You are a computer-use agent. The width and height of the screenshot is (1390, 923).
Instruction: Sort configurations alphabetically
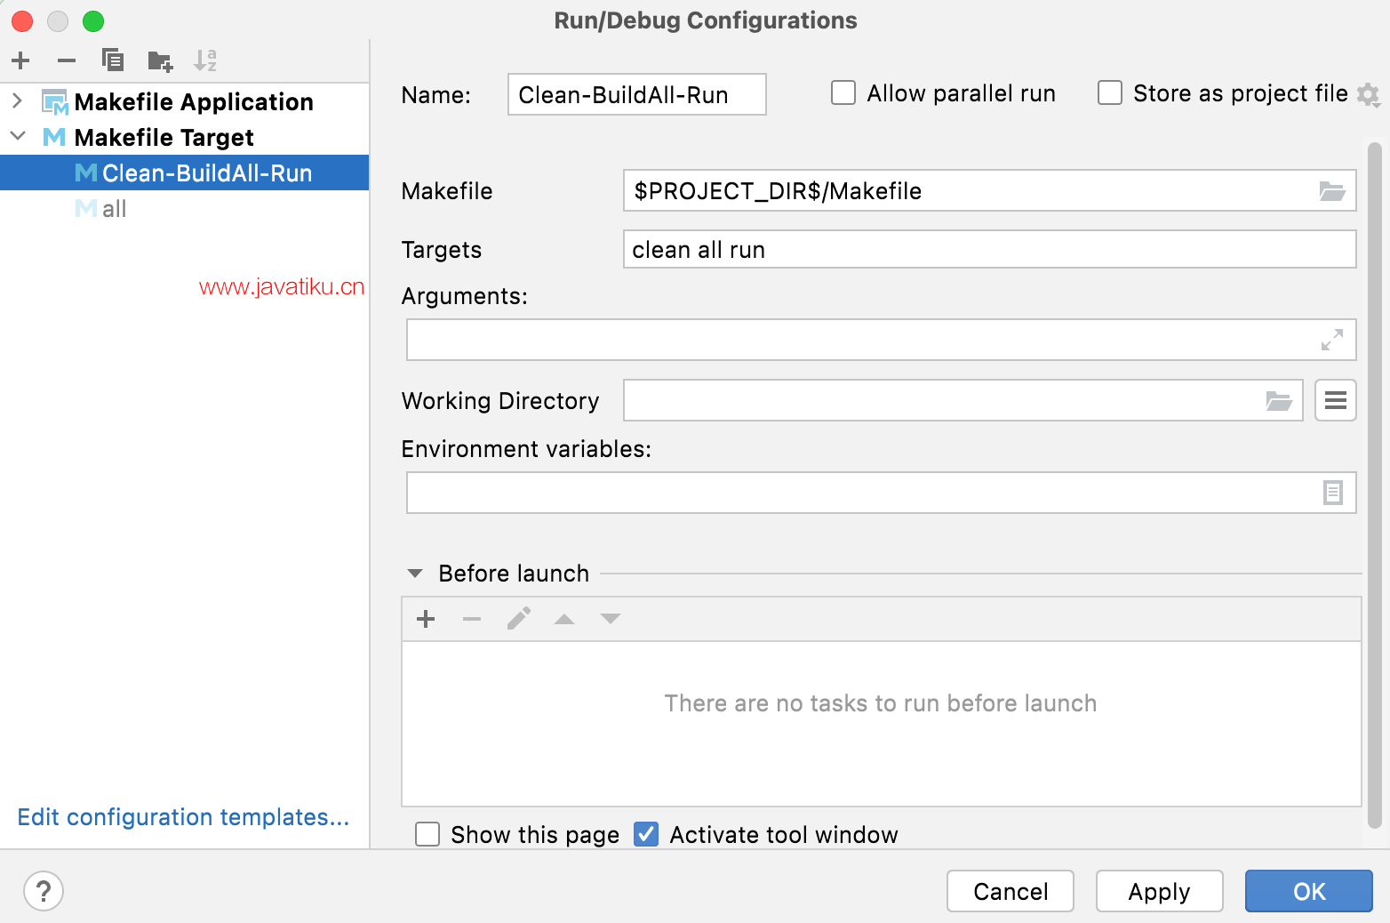pos(205,60)
